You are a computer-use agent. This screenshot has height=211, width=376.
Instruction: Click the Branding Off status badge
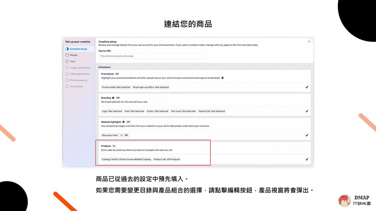click(118, 98)
